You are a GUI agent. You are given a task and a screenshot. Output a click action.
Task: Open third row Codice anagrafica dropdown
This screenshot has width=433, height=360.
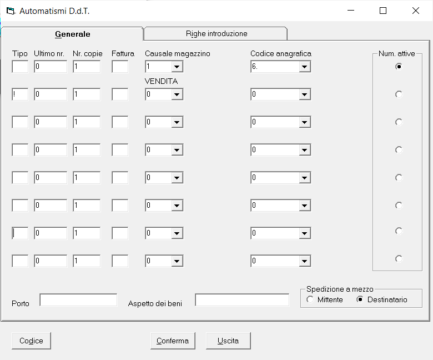tap(304, 122)
